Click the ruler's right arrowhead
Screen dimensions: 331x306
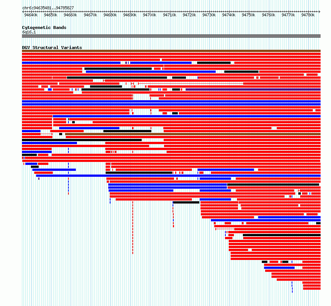pos(319,12)
